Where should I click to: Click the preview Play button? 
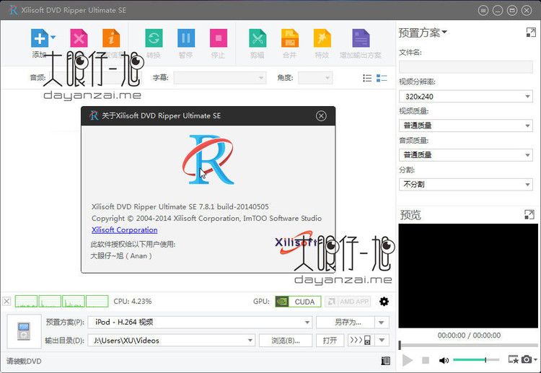pos(408,360)
